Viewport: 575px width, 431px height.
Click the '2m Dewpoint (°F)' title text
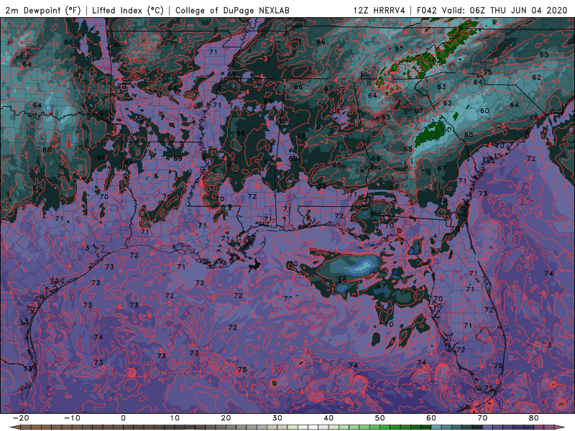[43, 10]
